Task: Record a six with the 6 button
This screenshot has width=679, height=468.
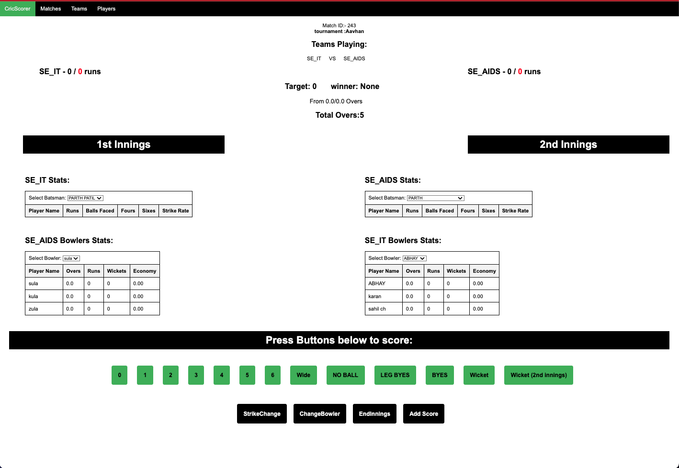Action: (x=272, y=375)
